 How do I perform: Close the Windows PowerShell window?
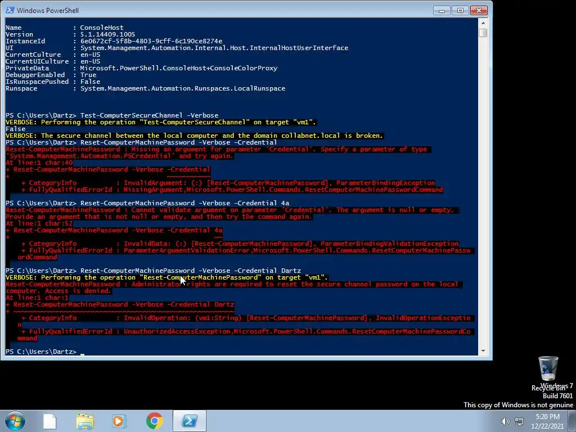point(479,10)
